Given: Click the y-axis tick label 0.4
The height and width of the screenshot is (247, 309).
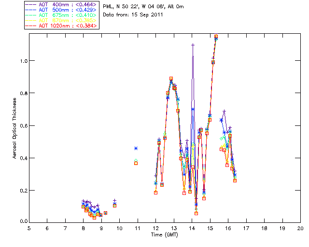Looking at the screenshot, I should (x=24, y=158).
